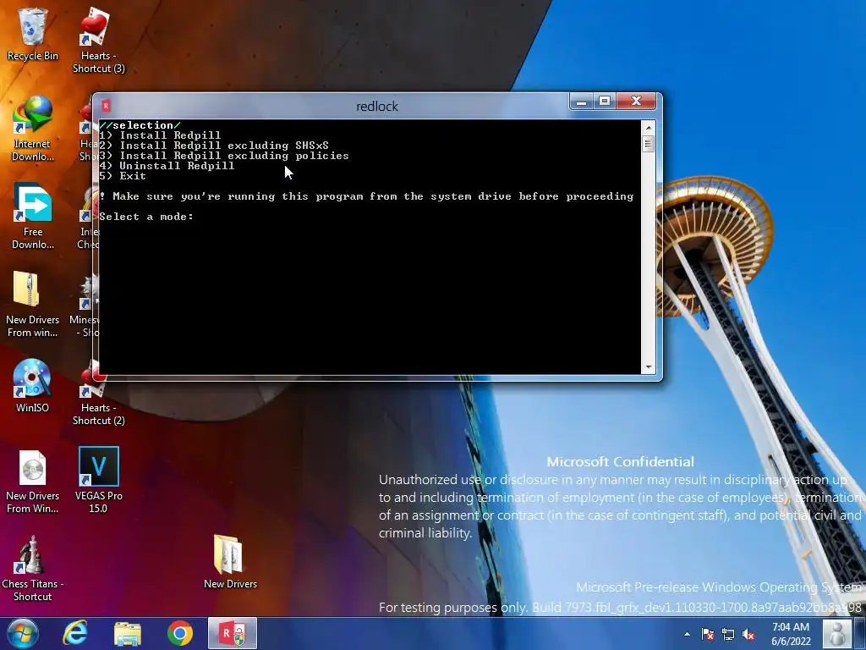Screen dimensions: 866x650
Task: Click "Install Redpill excluding SHSxS" line
Action: 223,146
